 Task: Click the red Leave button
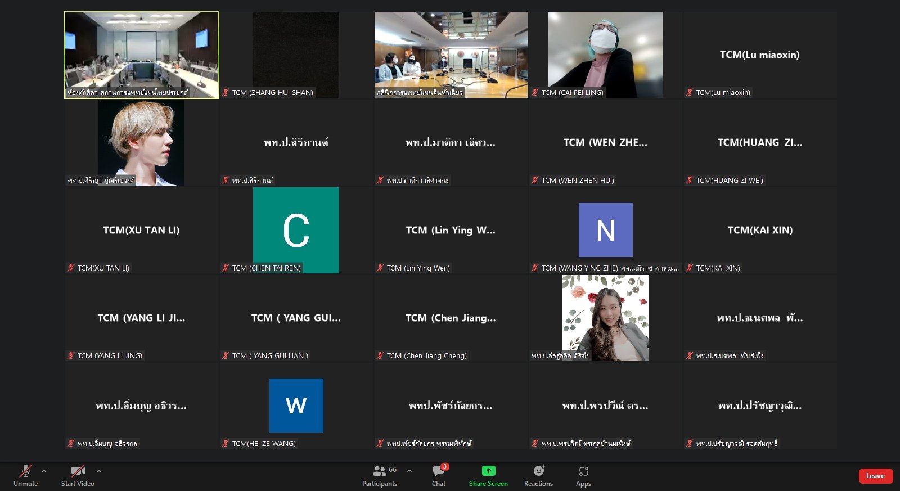(875, 476)
